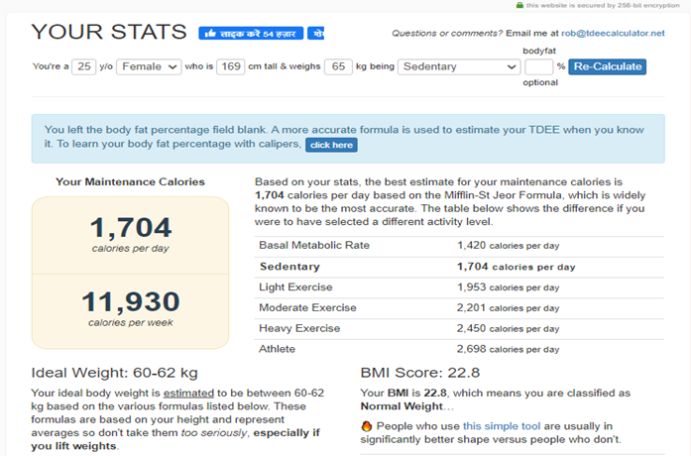Open the Female gender dropdown
This screenshot has height=456, width=691.
tap(149, 67)
